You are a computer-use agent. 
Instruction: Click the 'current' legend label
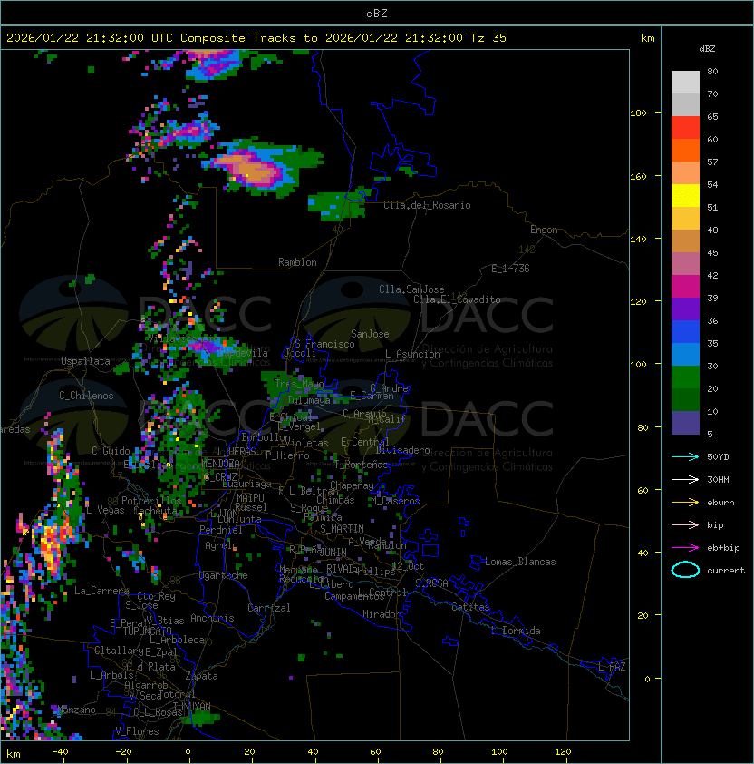click(726, 571)
